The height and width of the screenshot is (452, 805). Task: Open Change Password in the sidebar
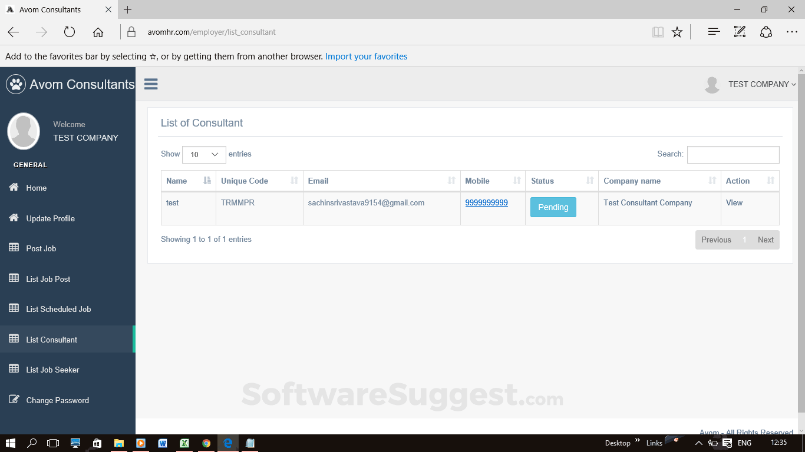coord(58,400)
